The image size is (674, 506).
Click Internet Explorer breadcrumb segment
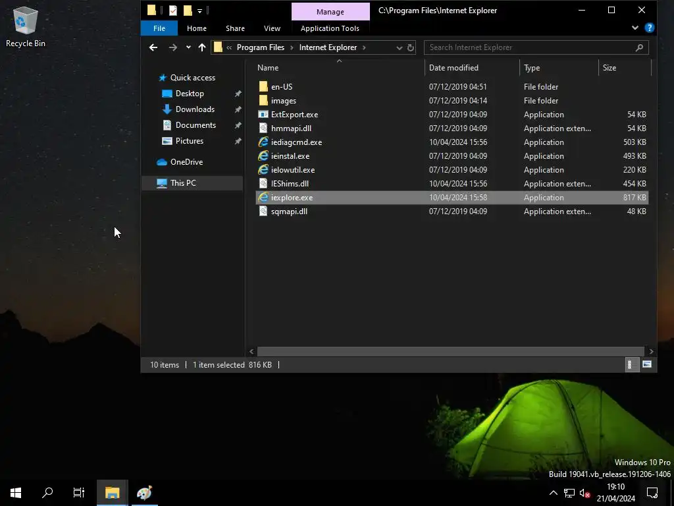tap(328, 47)
